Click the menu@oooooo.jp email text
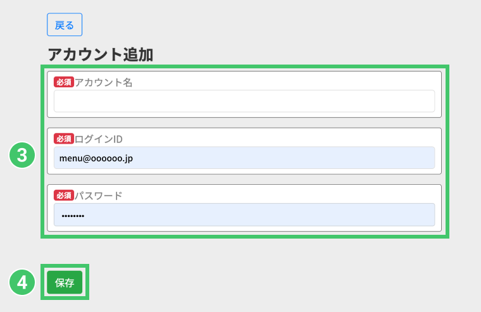 pos(96,158)
